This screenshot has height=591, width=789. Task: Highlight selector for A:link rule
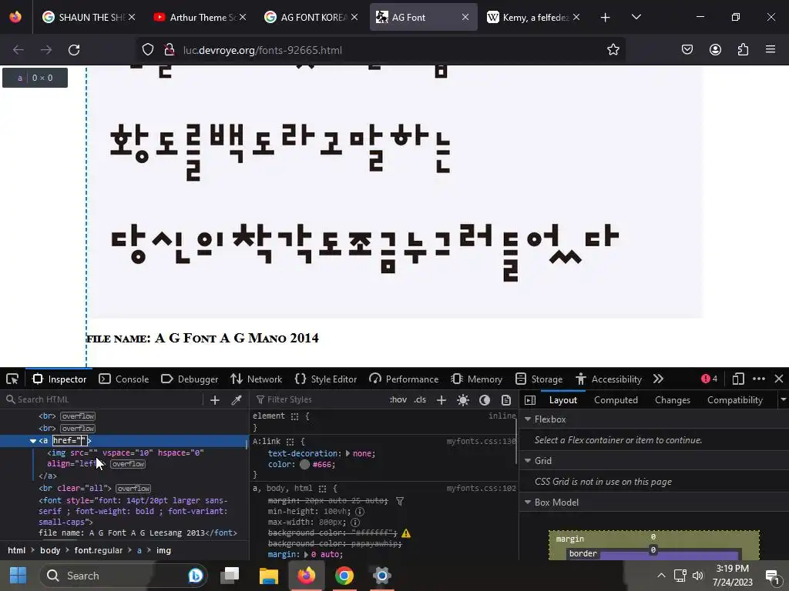pyautogui.click(x=290, y=442)
